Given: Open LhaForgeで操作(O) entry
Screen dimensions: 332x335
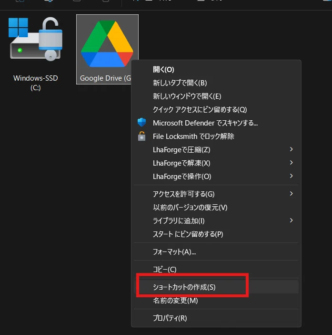Looking at the screenshot, I should [x=216, y=177].
